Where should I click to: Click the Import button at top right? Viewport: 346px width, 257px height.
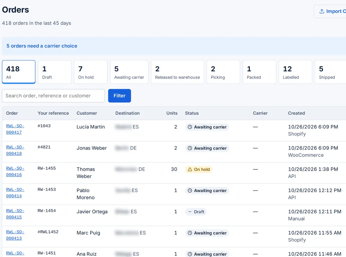click(x=330, y=12)
